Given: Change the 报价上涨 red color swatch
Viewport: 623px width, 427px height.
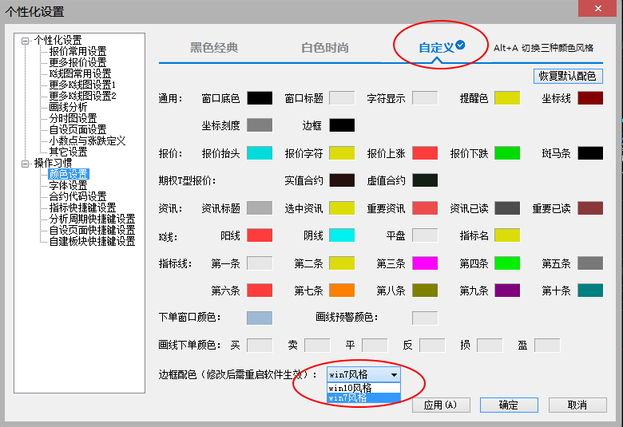Looking at the screenshot, I should 425,152.
